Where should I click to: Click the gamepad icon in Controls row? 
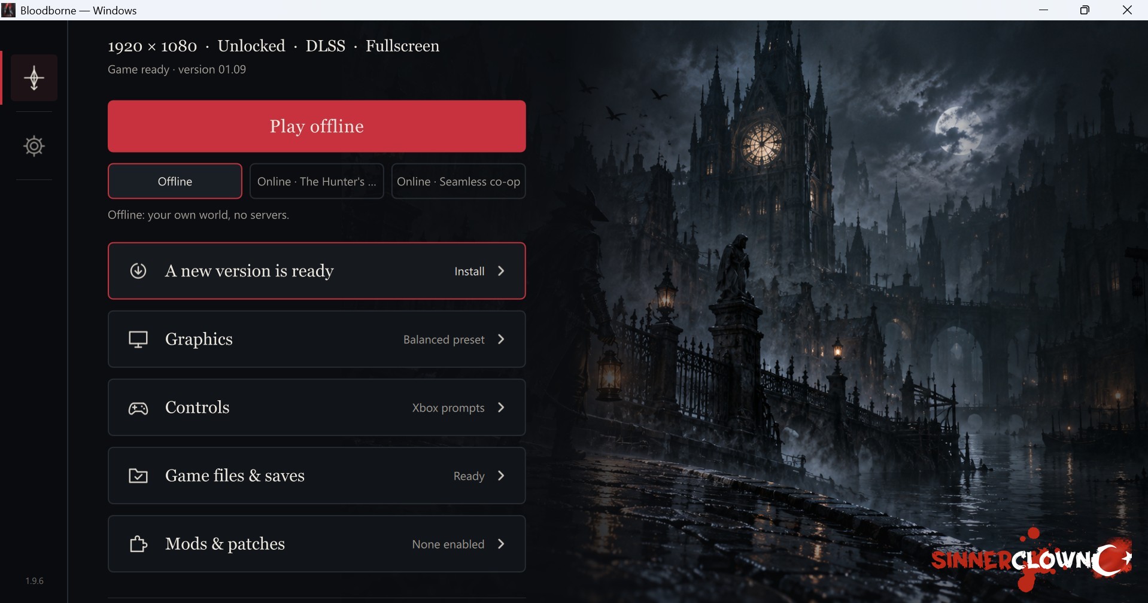[x=138, y=408]
